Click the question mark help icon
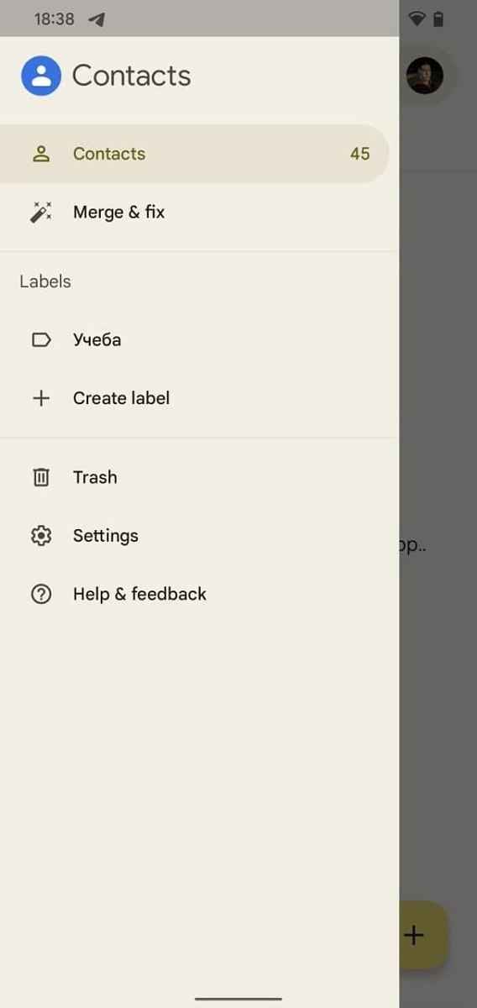The width and height of the screenshot is (477, 1008). pos(41,594)
